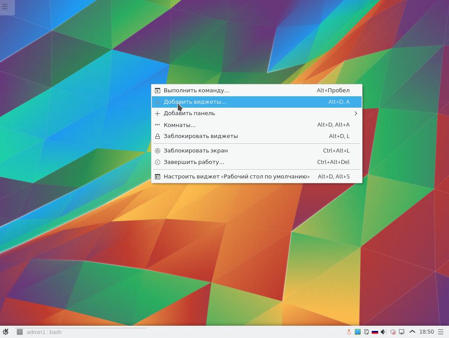This screenshot has height=338, width=449.
Task: Open the clipboard tray icon
Action: [x=366, y=332]
